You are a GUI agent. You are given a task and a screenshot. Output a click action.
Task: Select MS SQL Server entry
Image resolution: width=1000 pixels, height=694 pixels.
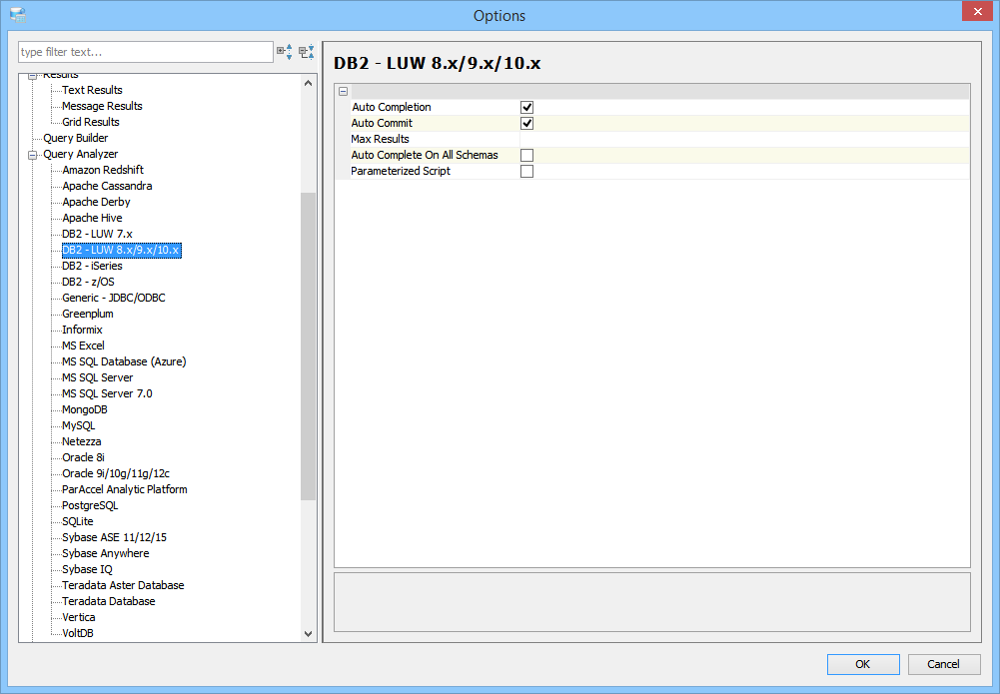(98, 377)
